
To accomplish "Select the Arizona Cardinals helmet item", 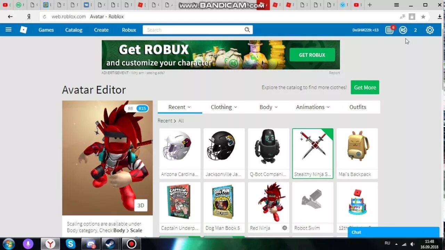I will (180, 153).
